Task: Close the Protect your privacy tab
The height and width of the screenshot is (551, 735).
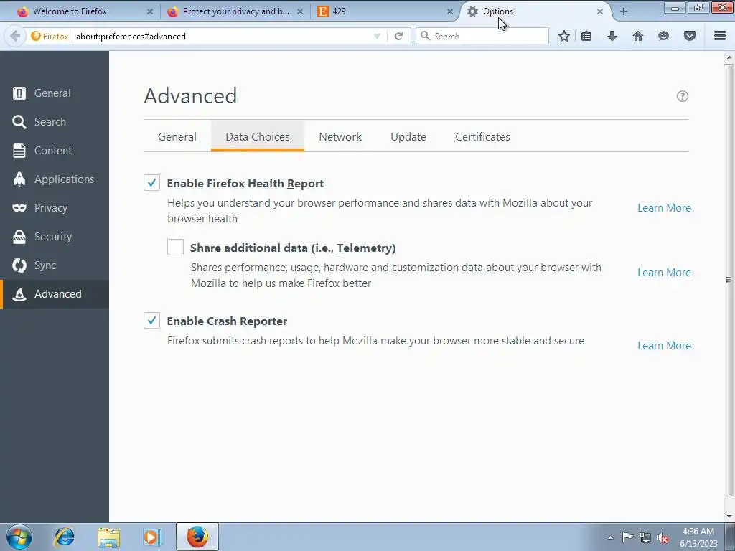Action: 300,11
